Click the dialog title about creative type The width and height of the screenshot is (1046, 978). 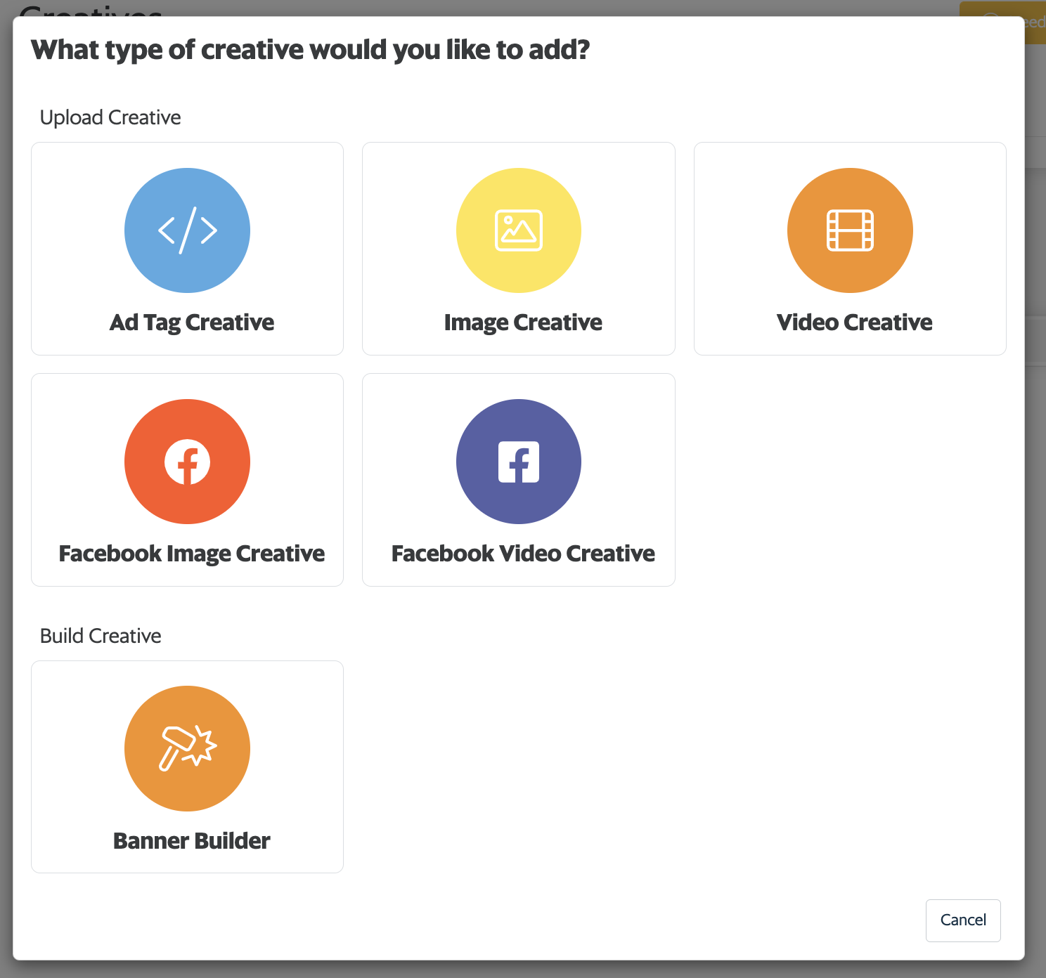310,51
